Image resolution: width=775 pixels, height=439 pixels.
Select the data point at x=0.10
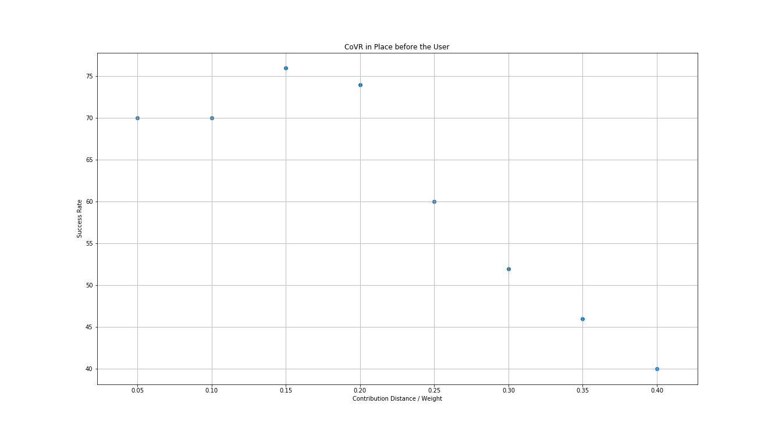click(x=212, y=118)
